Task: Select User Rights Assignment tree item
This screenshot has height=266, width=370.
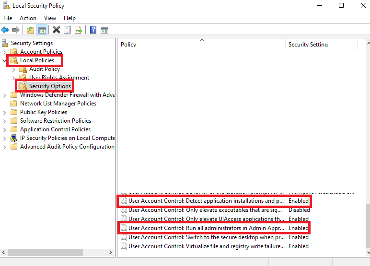Action: click(59, 78)
